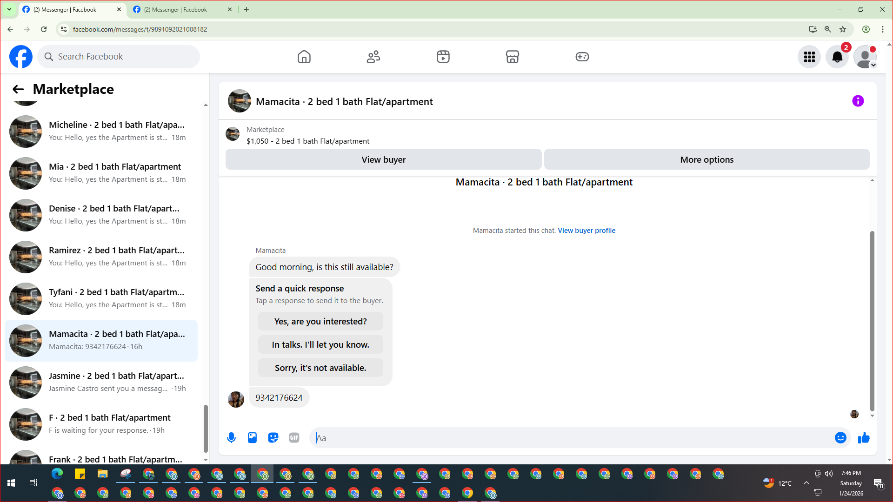
Task: Open conversation information purple icon
Action: click(x=858, y=101)
